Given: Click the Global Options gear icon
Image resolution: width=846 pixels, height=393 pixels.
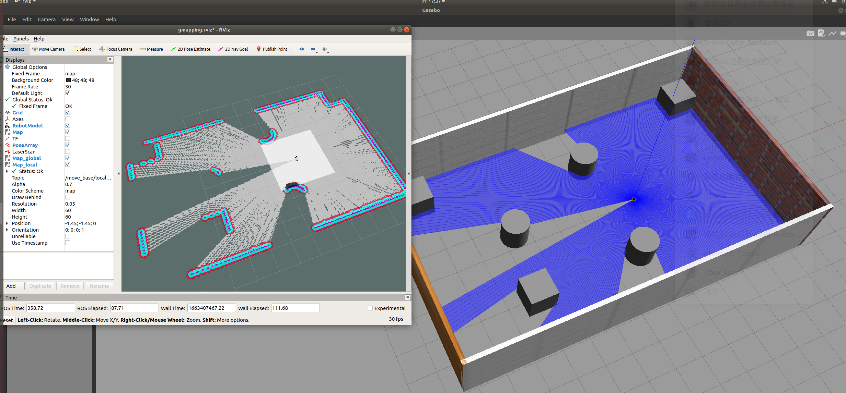Looking at the screenshot, I should 7,67.
